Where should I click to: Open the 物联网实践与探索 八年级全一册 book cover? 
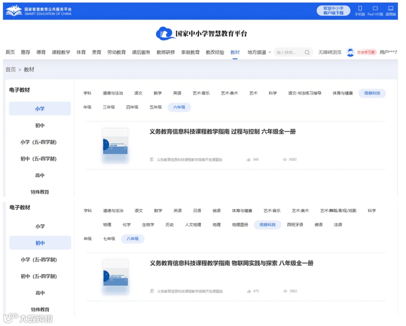115,277
